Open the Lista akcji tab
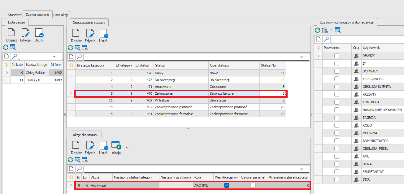Viewport: 404px width, 194px height. pos(61,15)
